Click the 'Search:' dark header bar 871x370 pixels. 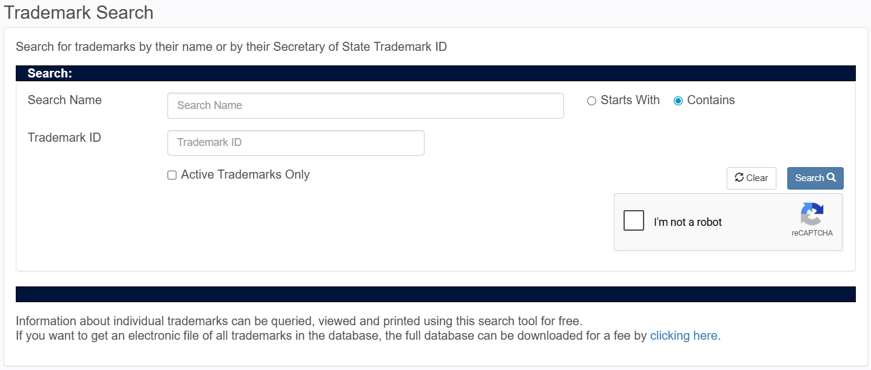coord(435,73)
